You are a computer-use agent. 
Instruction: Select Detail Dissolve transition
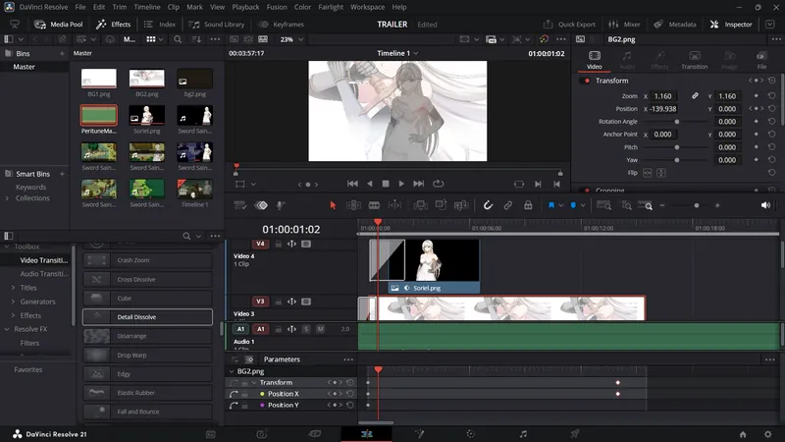[147, 317]
